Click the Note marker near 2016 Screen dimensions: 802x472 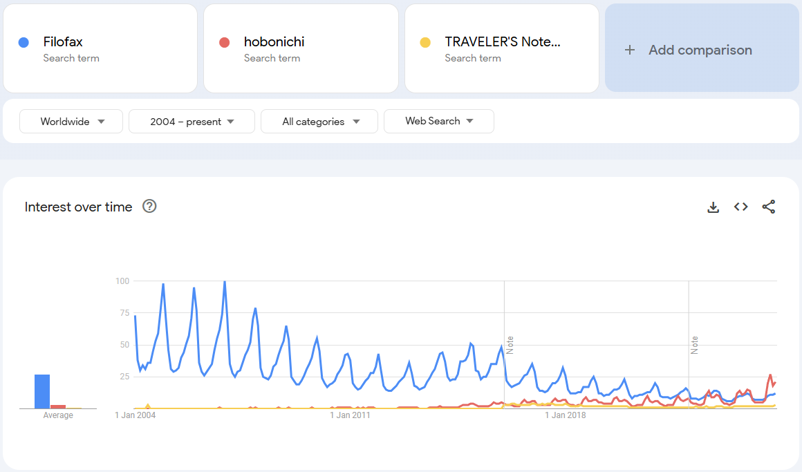tap(510, 345)
